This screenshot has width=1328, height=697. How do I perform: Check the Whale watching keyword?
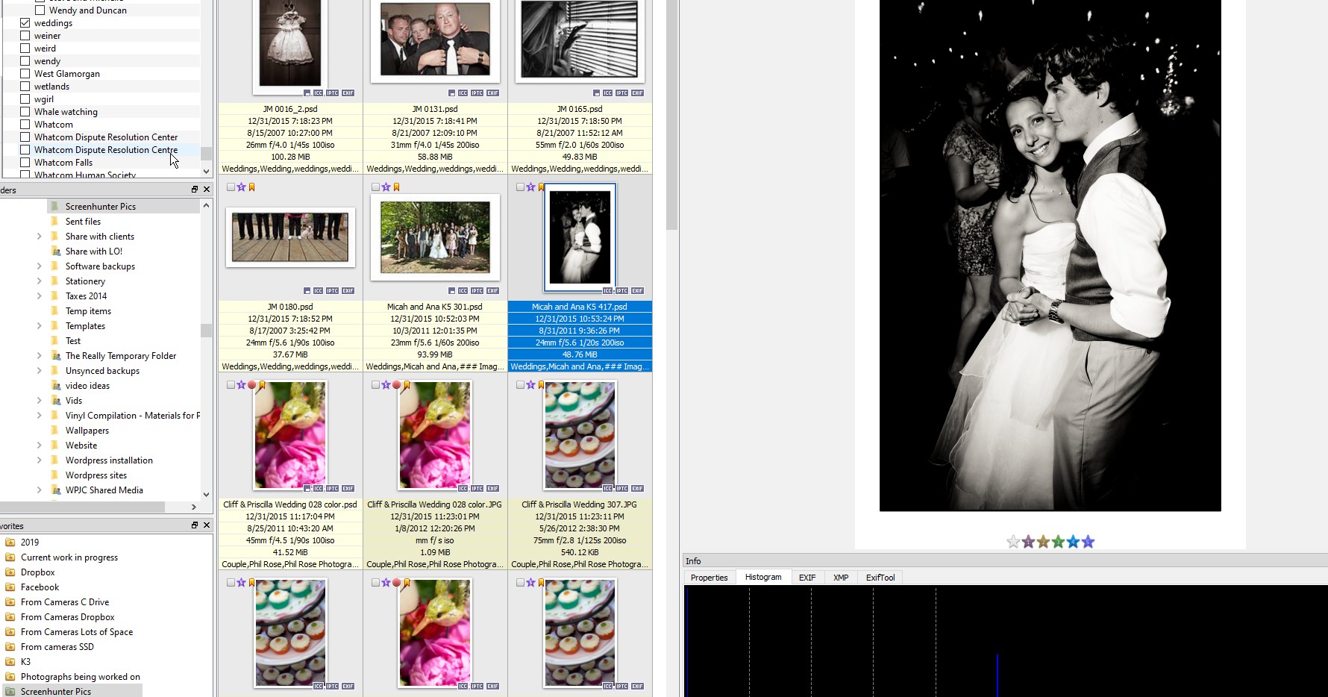click(x=25, y=112)
